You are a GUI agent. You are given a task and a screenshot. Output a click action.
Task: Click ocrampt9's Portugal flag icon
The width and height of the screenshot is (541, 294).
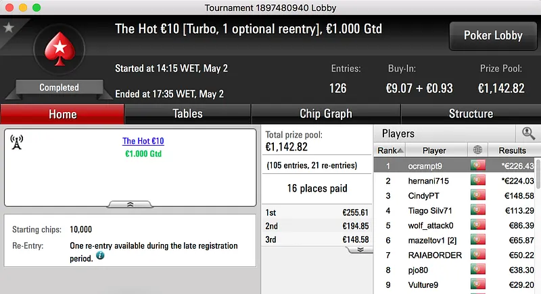pos(477,166)
